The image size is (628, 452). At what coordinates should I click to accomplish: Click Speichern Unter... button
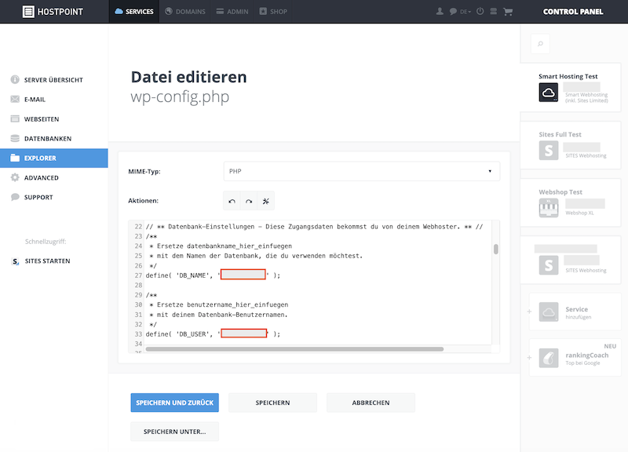[x=174, y=432]
